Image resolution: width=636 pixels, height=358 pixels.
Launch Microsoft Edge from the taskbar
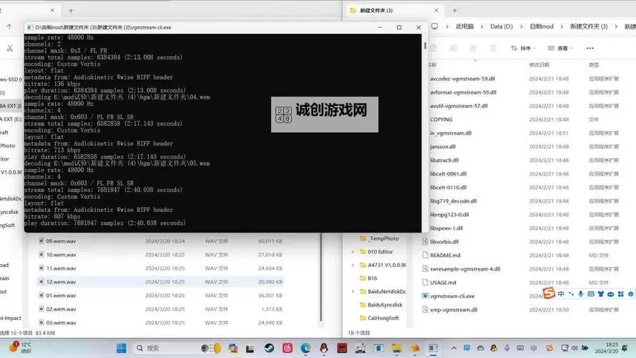[305, 348]
